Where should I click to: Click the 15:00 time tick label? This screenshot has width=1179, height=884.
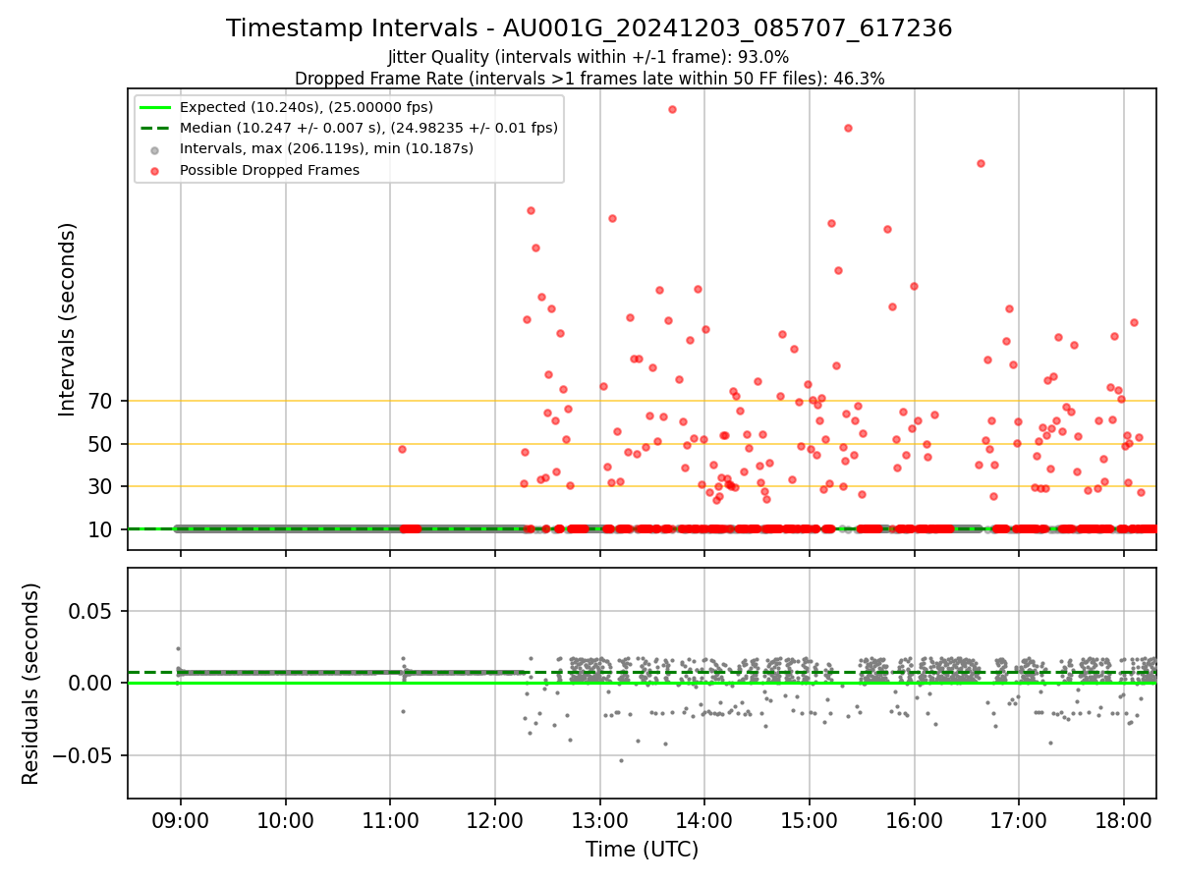coord(809,820)
